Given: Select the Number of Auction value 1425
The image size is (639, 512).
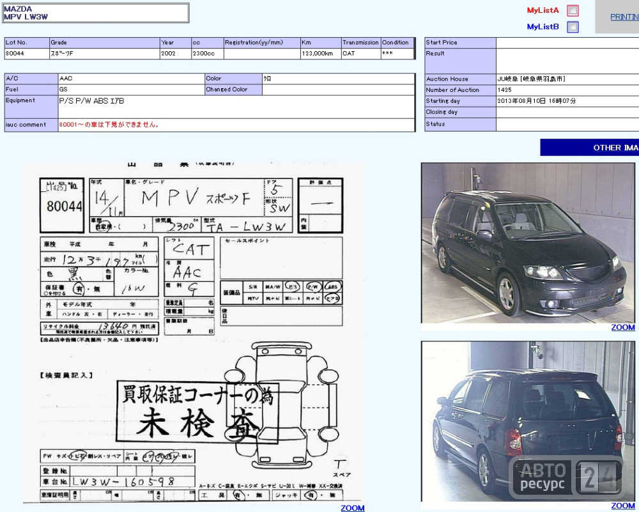Looking at the screenshot, I should (x=505, y=89).
